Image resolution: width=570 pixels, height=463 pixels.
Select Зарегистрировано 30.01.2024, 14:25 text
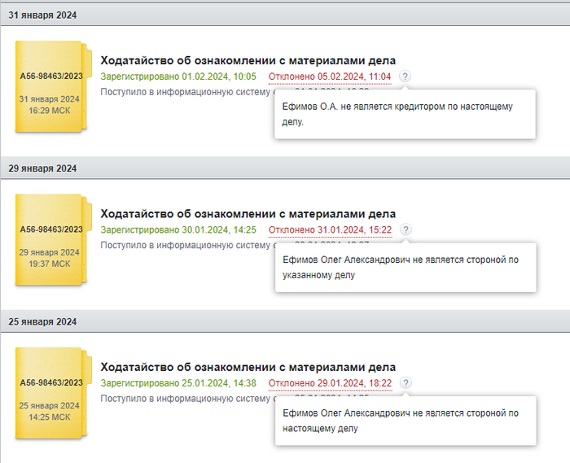click(178, 229)
